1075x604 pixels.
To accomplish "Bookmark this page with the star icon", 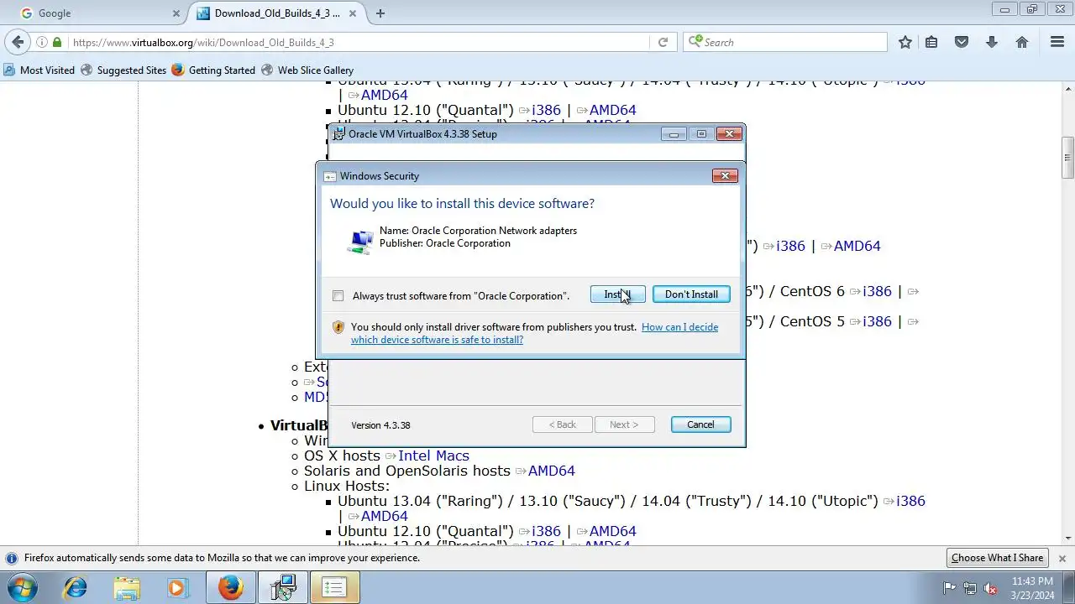I will tap(905, 42).
